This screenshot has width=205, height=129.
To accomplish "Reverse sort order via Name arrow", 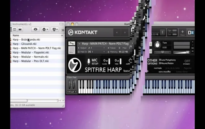I will (x=62, y=35).
